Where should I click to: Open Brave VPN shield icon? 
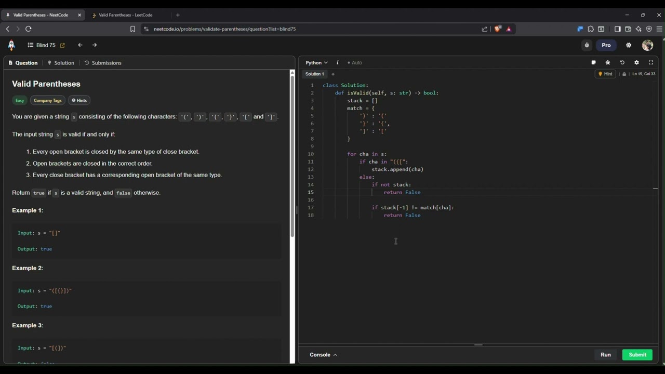(649, 29)
